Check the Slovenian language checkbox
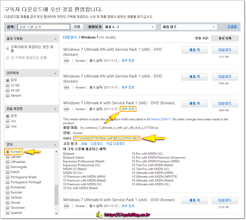Viewport: 246px width, 220px height. tap(8, 208)
